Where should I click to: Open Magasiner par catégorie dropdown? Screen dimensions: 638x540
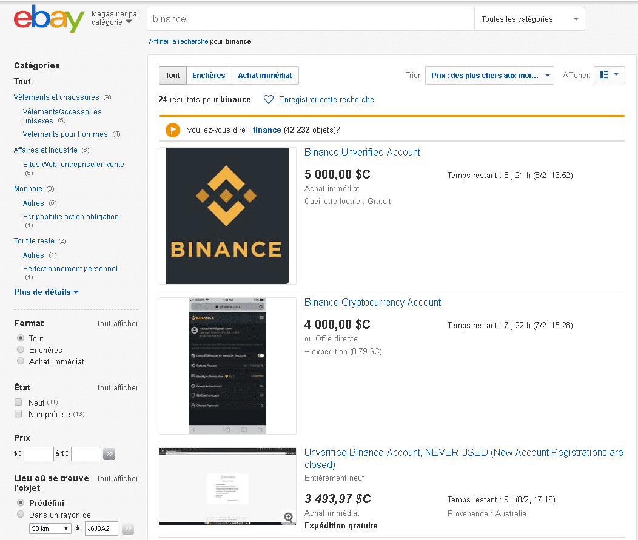(x=116, y=18)
